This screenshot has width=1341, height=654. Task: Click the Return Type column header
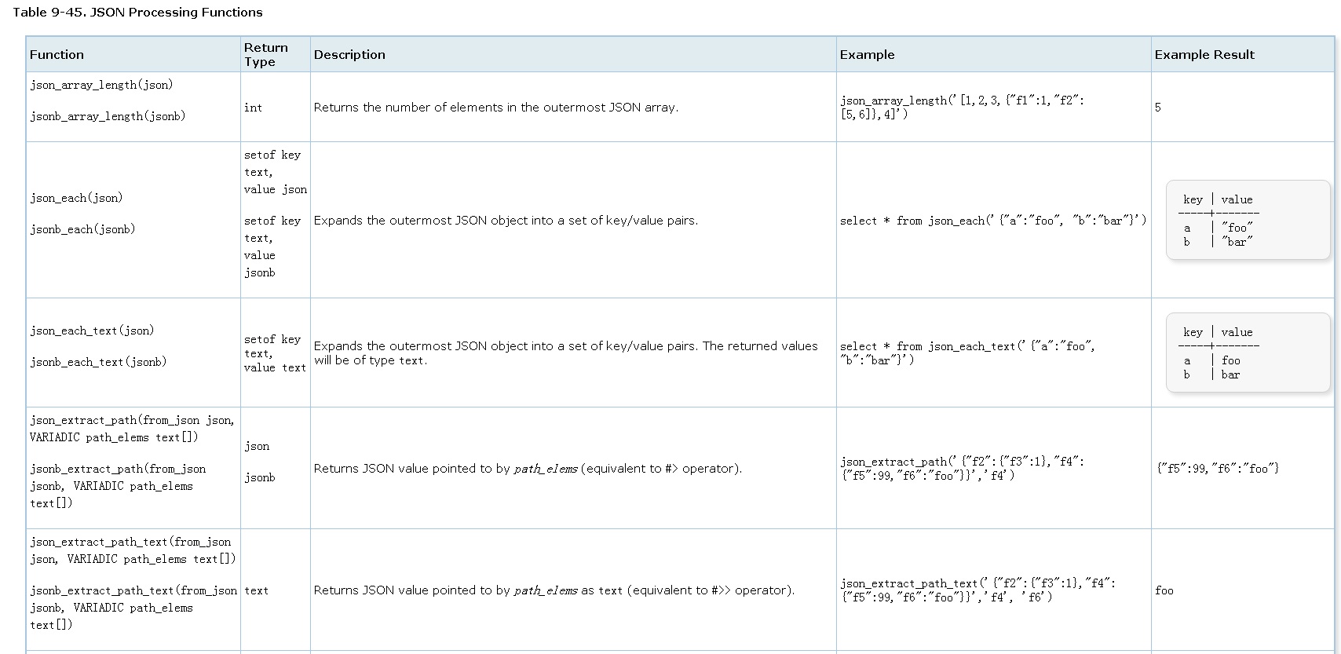(265, 54)
